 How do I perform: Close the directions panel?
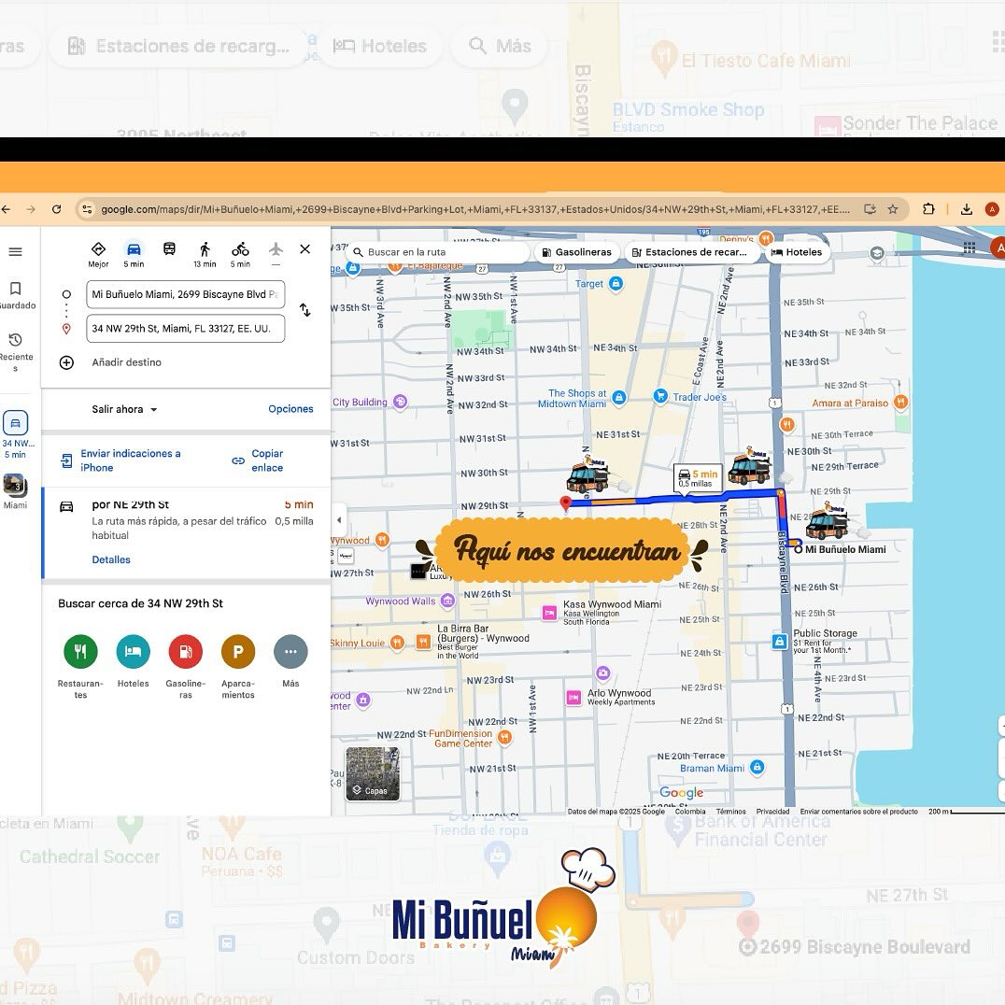tap(305, 249)
